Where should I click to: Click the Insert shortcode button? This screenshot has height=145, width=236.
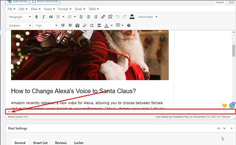click(45, 1)
